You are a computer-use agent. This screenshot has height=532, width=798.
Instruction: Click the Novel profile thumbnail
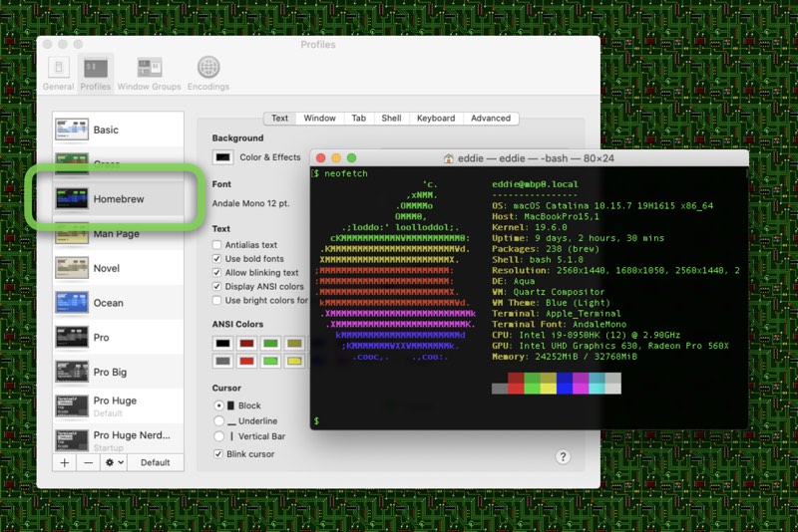click(x=72, y=268)
